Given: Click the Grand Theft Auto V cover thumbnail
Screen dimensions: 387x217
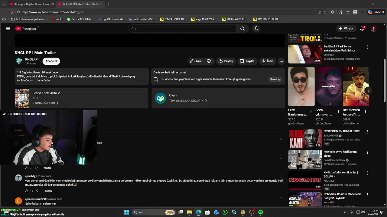Looking at the screenshot, I should click(x=22, y=98).
